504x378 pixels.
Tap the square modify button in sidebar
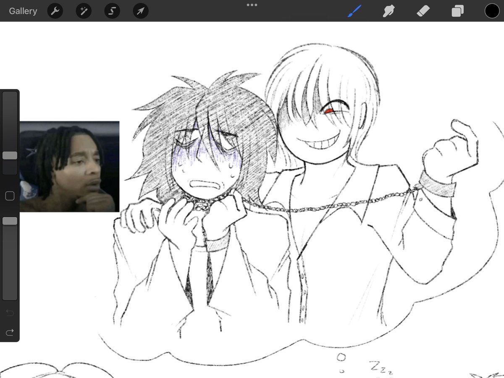coord(10,196)
